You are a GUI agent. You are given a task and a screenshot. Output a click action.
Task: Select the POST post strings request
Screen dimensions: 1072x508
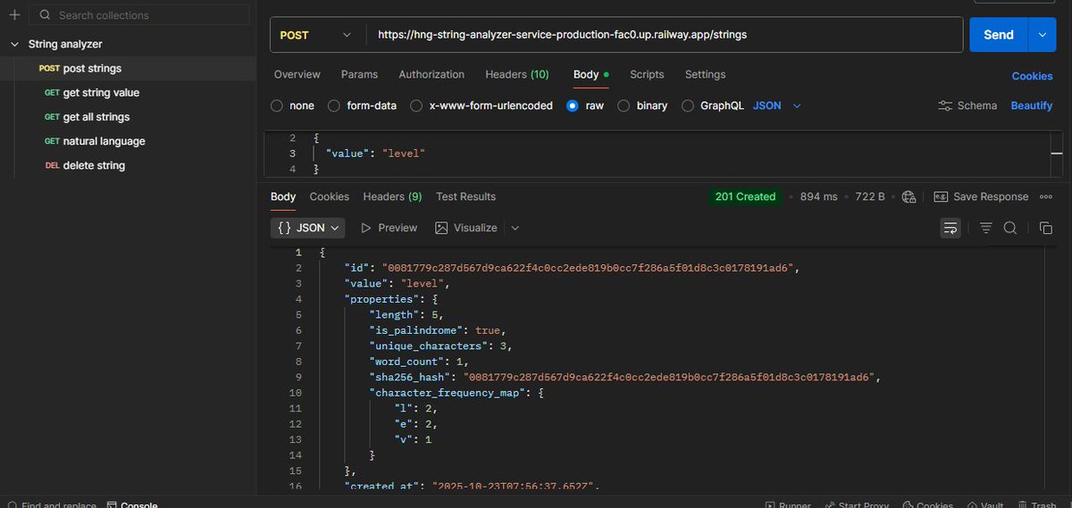pyautogui.click(x=129, y=68)
